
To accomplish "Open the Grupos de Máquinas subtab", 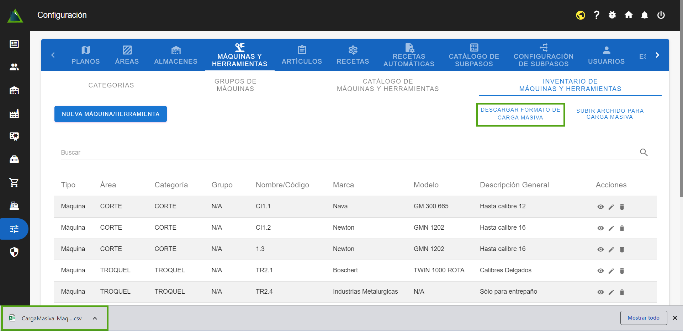I will tap(235, 85).
